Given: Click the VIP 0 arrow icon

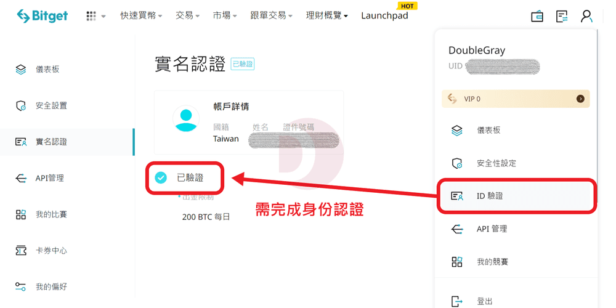Looking at the screenshot, I should point(580,99).
